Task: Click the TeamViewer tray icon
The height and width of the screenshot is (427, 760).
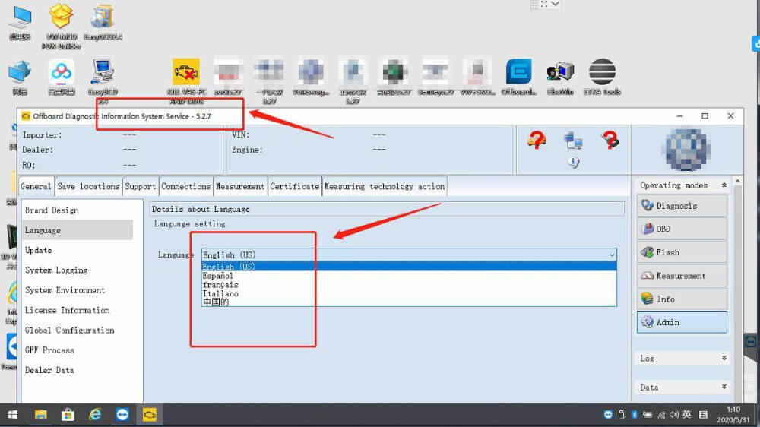Action: (x=608, y=415)
